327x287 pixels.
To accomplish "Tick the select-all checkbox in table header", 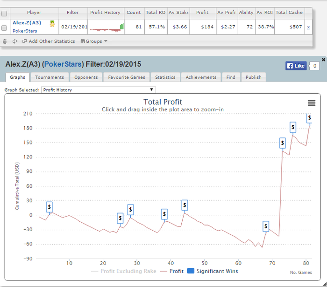I will [x=4, y=13].
